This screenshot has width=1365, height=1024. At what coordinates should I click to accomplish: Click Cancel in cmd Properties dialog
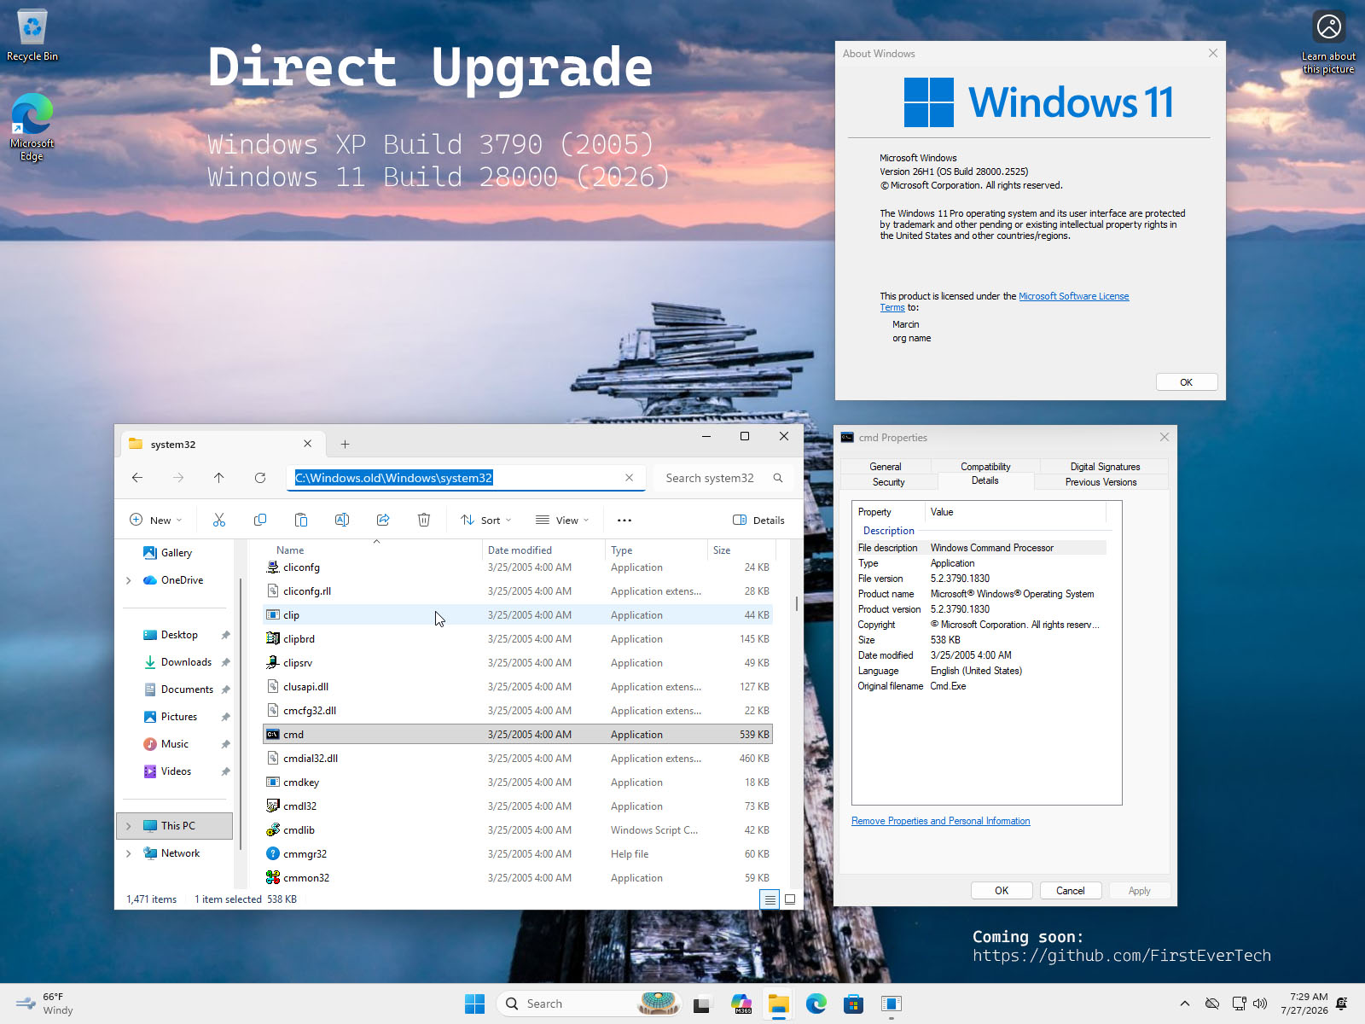1070,891
